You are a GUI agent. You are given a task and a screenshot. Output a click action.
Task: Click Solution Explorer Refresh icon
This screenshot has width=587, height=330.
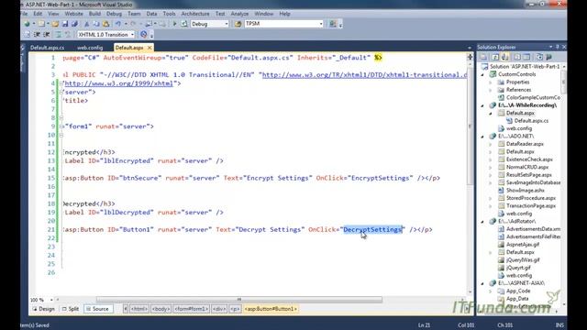tap(495, 57)
